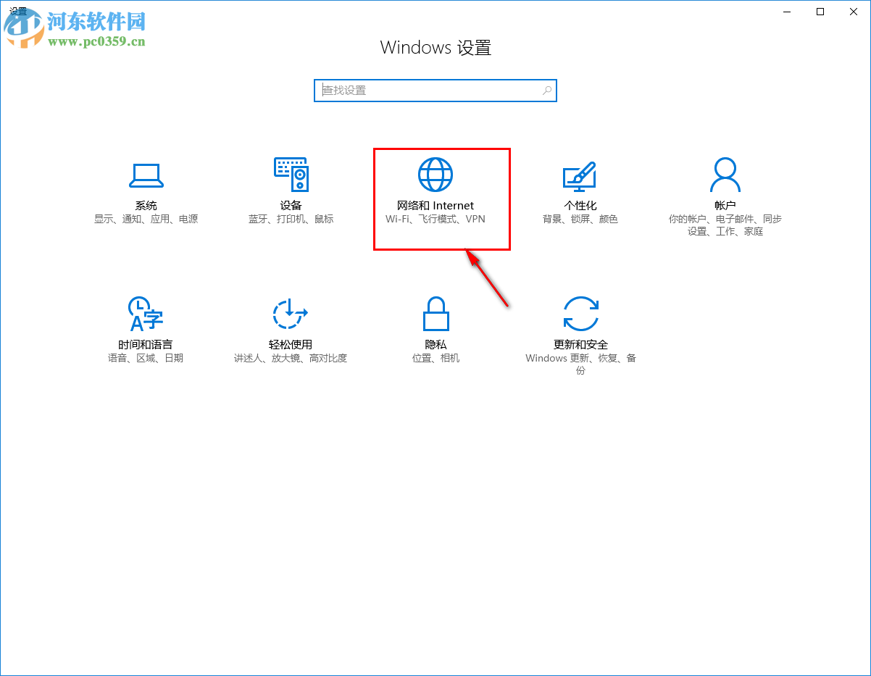This screenshot has width=871, height=676.
Task: Click the search magnifier in the search box
Action: click(x=547, y=90)
